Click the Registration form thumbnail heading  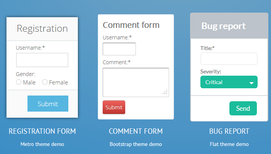click(42, 29)
